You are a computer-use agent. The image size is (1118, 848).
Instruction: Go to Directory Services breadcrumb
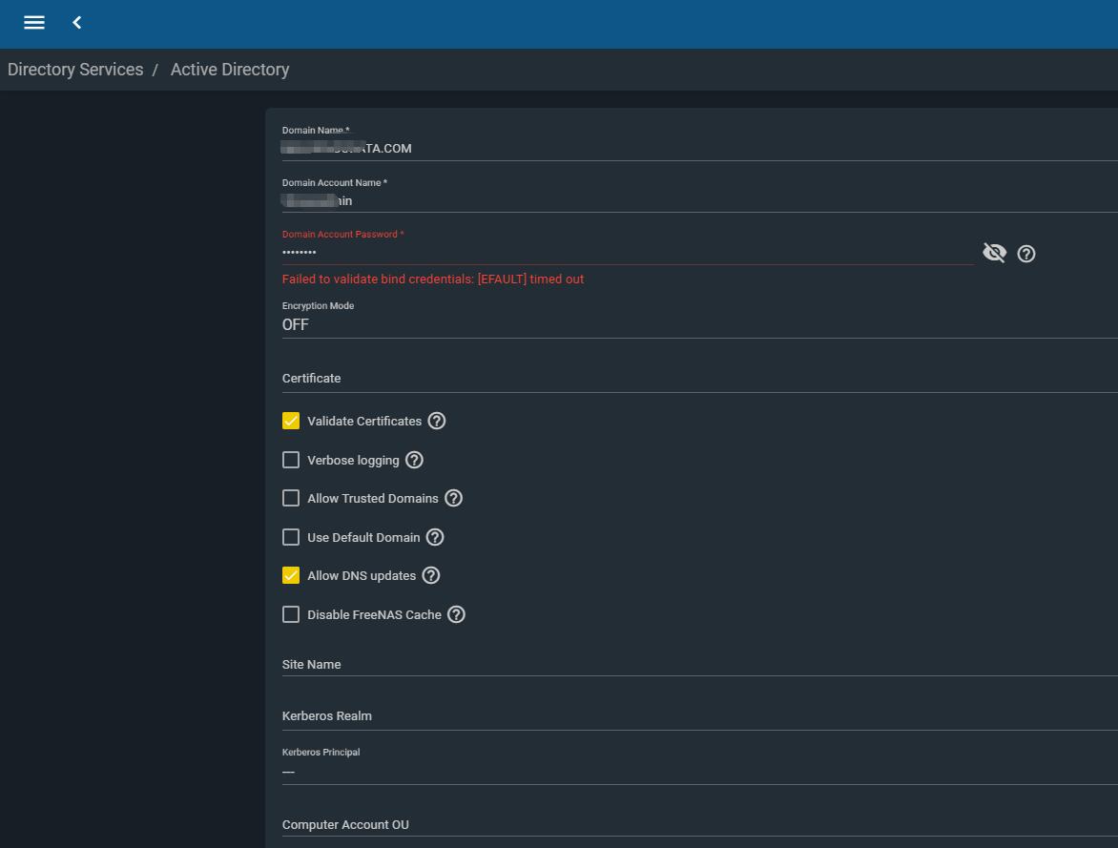[75, 70]
